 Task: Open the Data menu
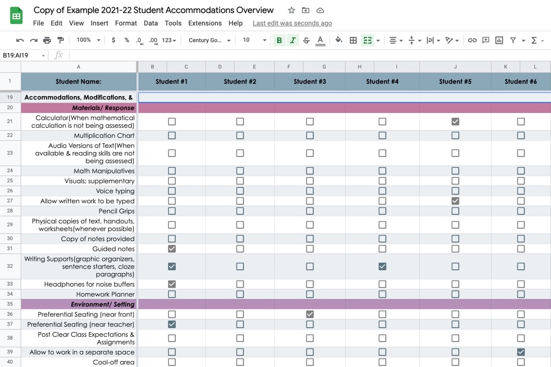[150, 22]
